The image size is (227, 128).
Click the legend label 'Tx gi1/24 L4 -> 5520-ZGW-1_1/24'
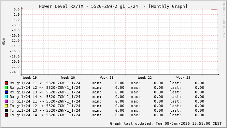[x=45, y=115]
